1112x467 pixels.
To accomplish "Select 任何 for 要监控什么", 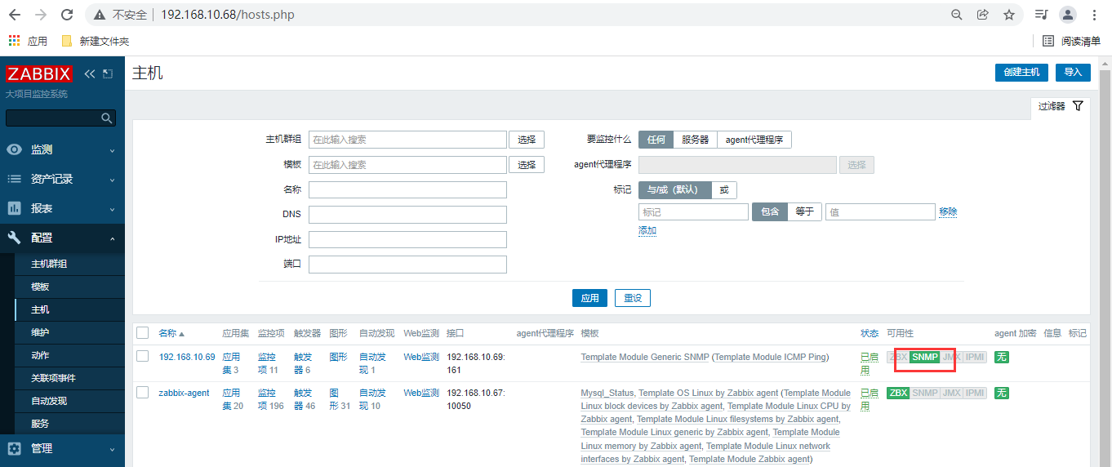I will tap(656, 140).
